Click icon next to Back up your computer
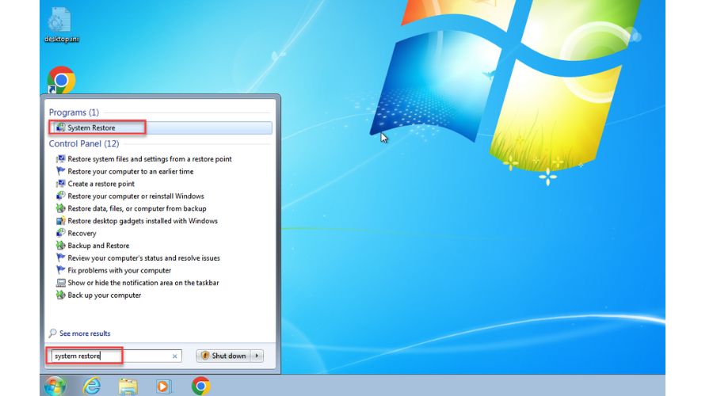This screenshot has height=396, width=713. 60,295
